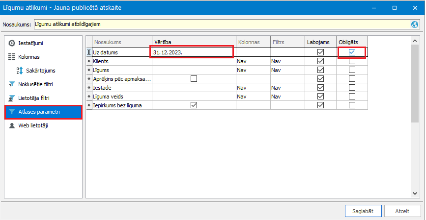
Task: Click Kolonnas cell 'Nav' for Līgums
Action: (x=253, y=70)
